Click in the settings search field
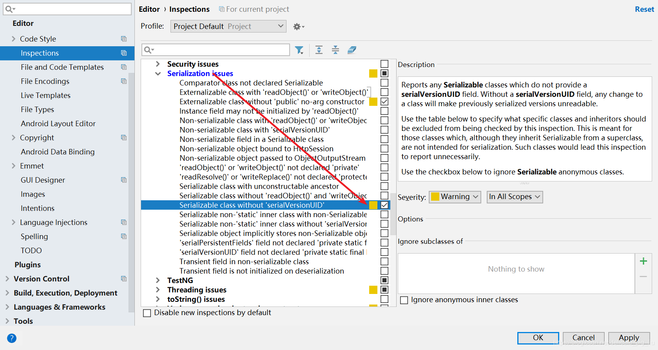 pyautogui.click(x=67, y=9)
